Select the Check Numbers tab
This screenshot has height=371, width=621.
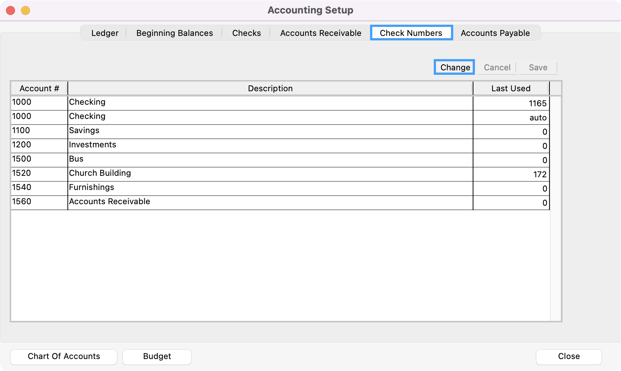[x=411, y=33]
